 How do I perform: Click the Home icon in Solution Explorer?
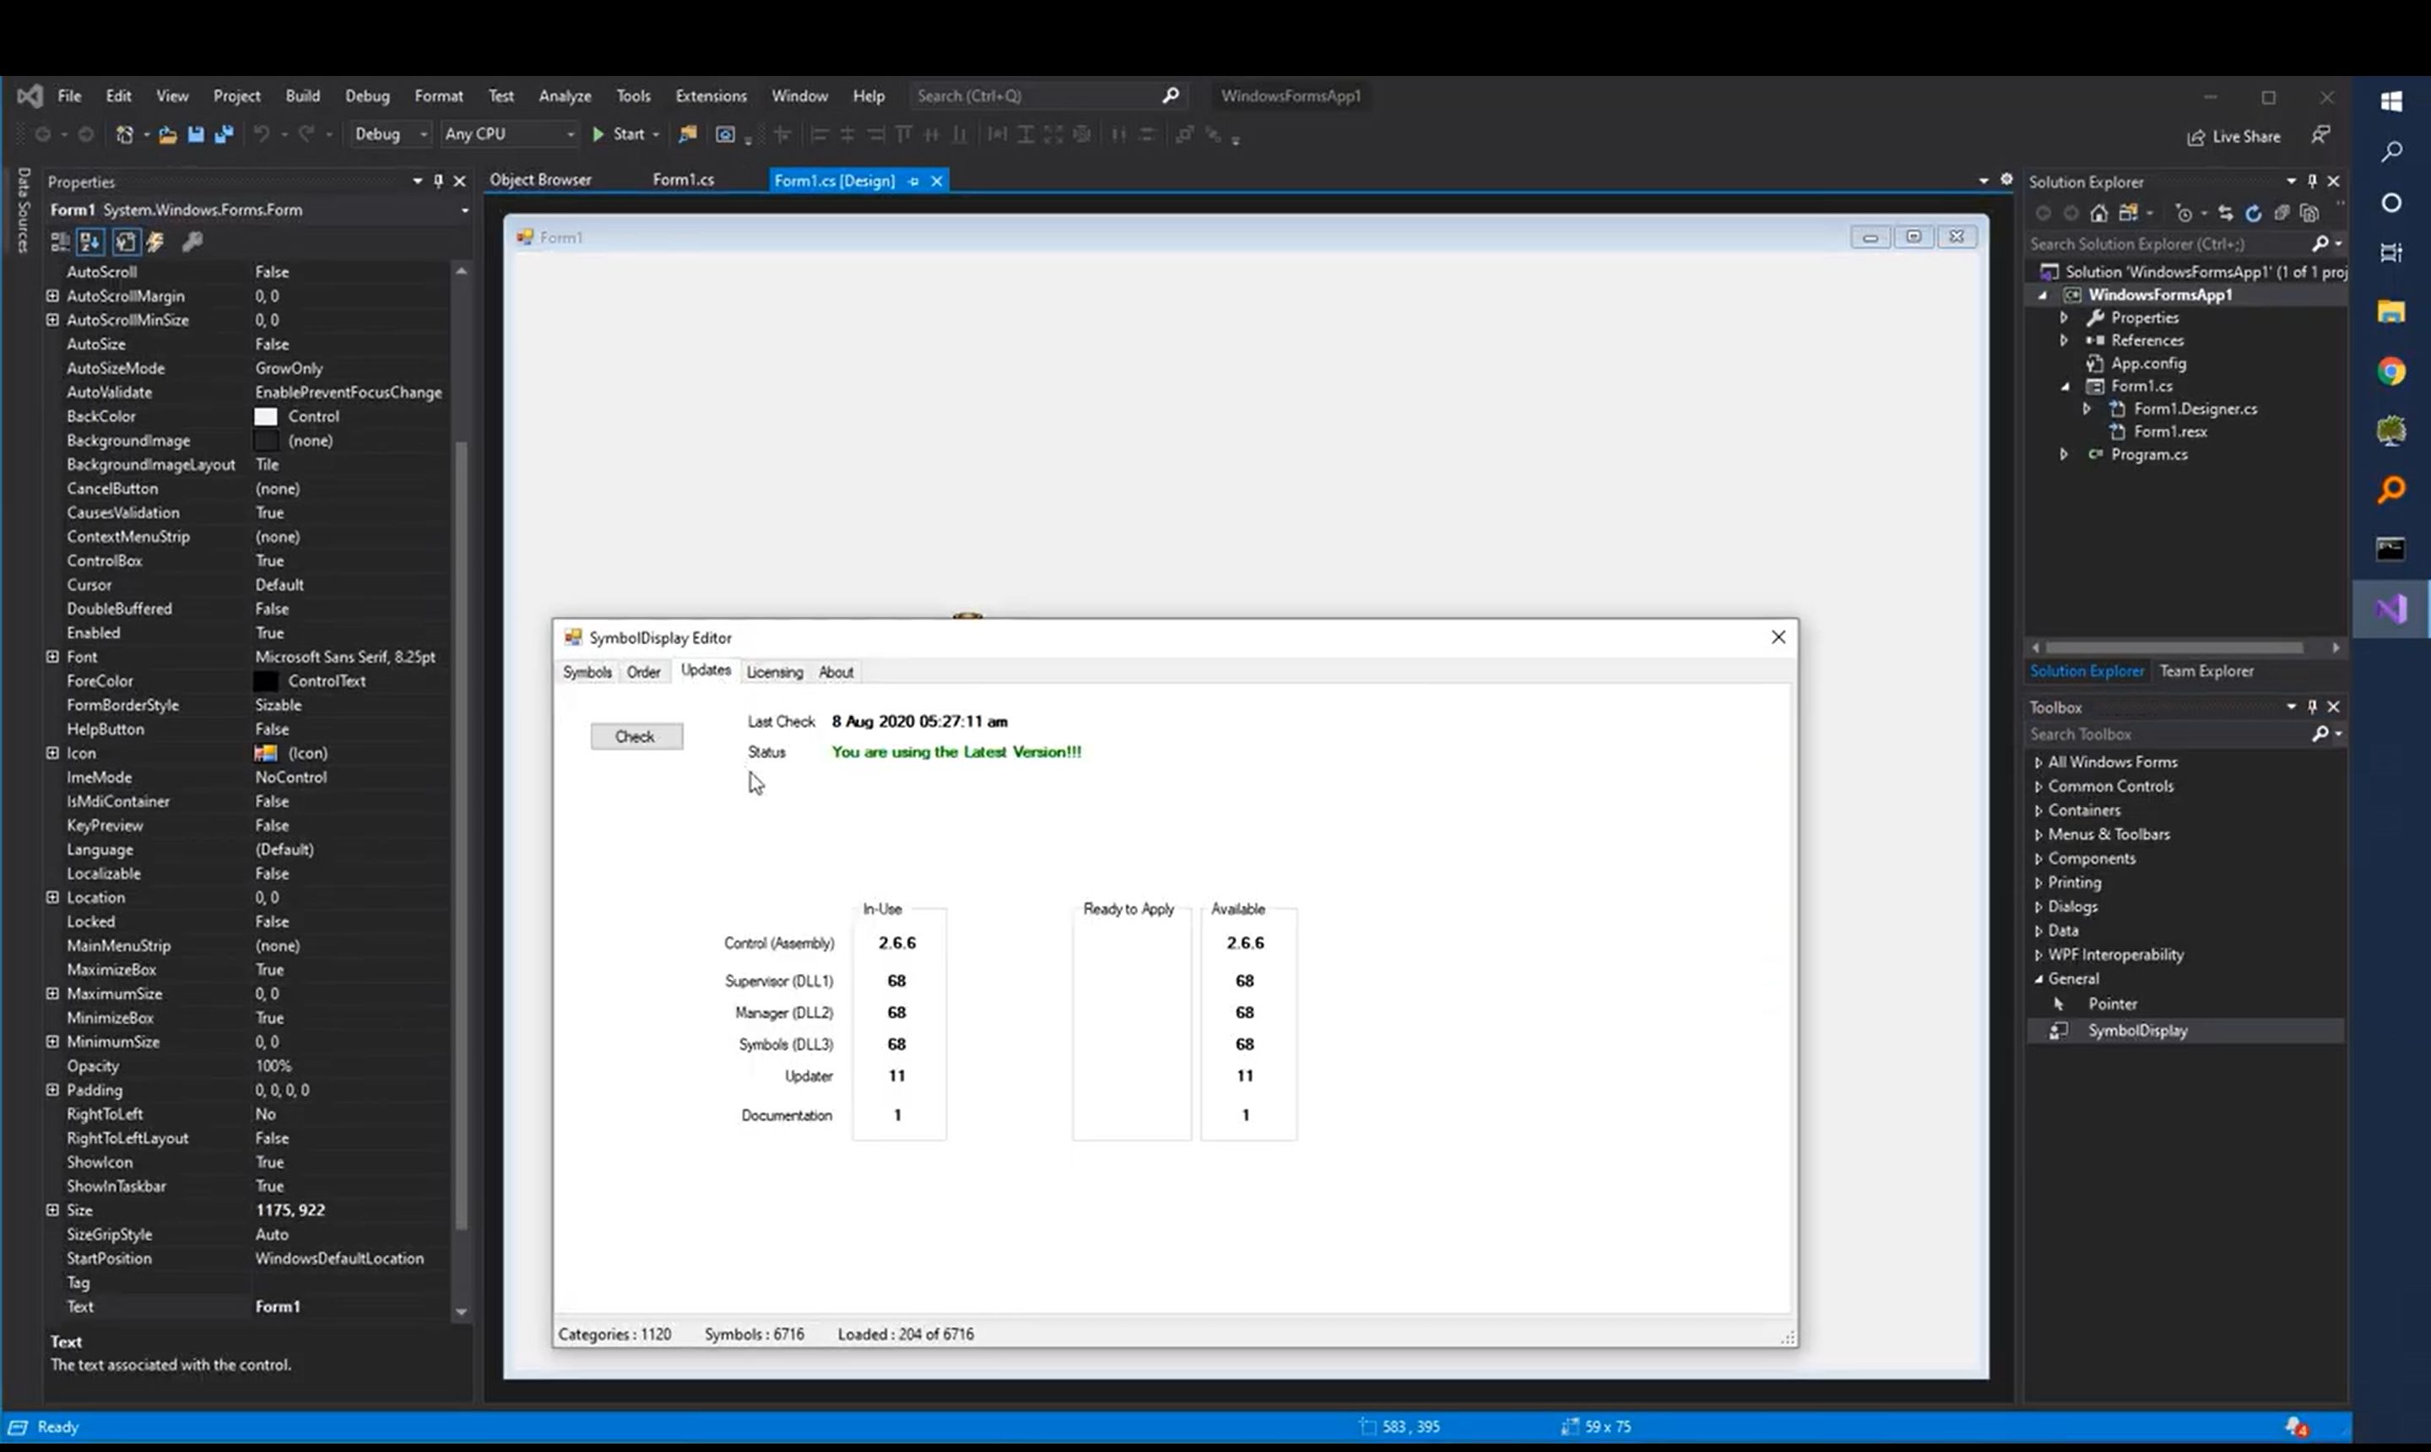coord(2099,214)
